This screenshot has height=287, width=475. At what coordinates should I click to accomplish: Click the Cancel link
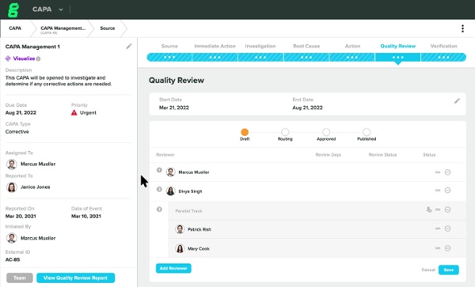pos(428,270)
